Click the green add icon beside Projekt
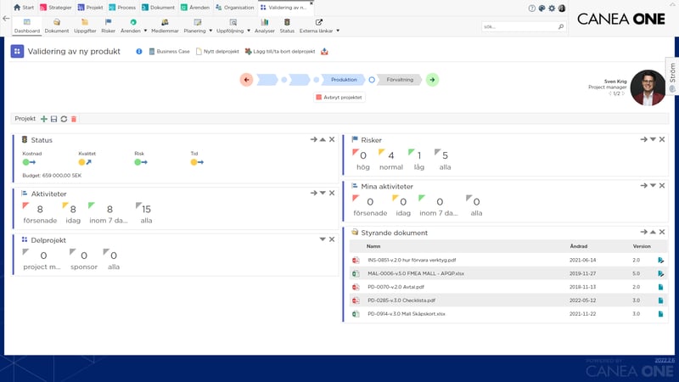The image size is (679, 382). [x=44, y=119]
